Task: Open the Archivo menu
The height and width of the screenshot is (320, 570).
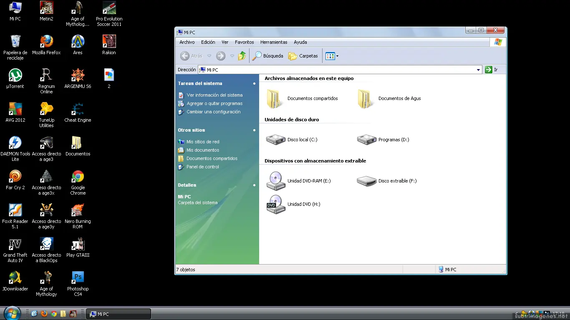Action: pos(187,42)
